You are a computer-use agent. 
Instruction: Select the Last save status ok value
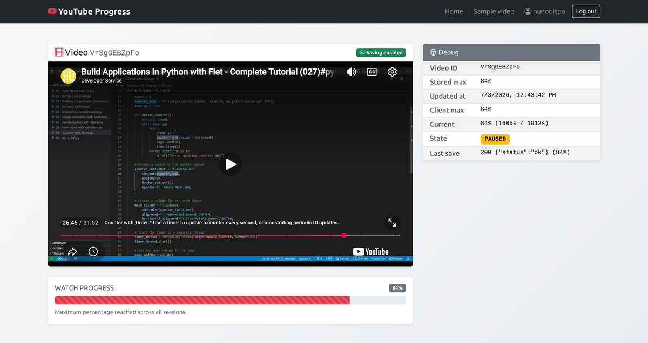click(525, 153)
